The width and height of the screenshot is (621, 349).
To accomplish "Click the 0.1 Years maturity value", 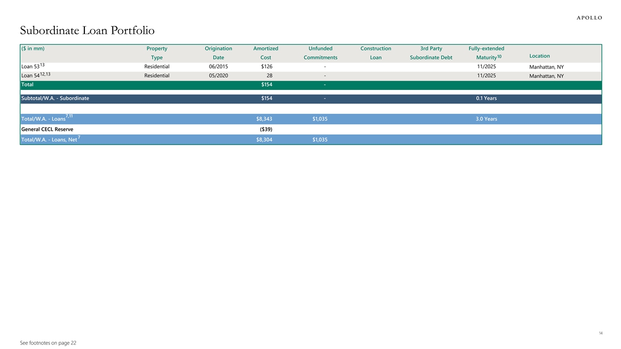I will click(486, 98).
